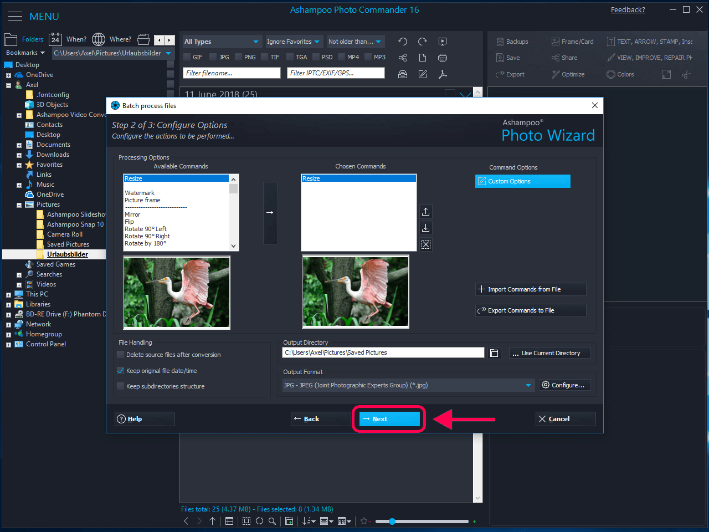Viewport: 709px width, 532px height.
Task: Click the select all dashed square icon
Action: tap(246, 521)
